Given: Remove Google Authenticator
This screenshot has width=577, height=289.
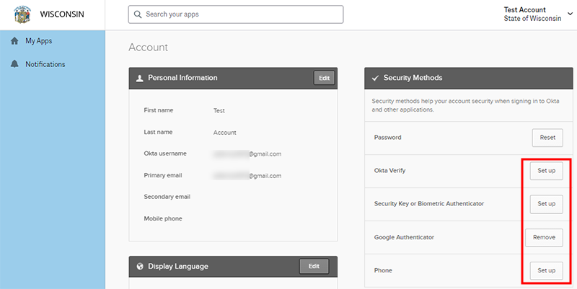Looking at the screenshot, I should 546,237.
